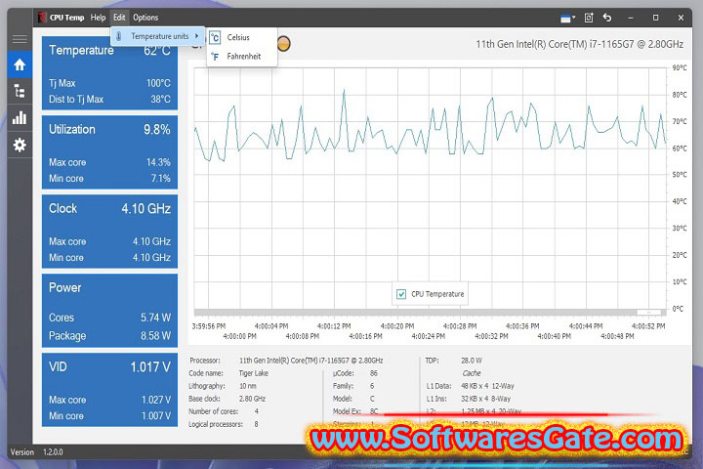
Task: Click the orange status indicator circle
Action: click(x=283, y=44)
